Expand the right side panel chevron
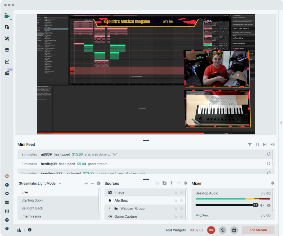283x236 pixels. 281,123
